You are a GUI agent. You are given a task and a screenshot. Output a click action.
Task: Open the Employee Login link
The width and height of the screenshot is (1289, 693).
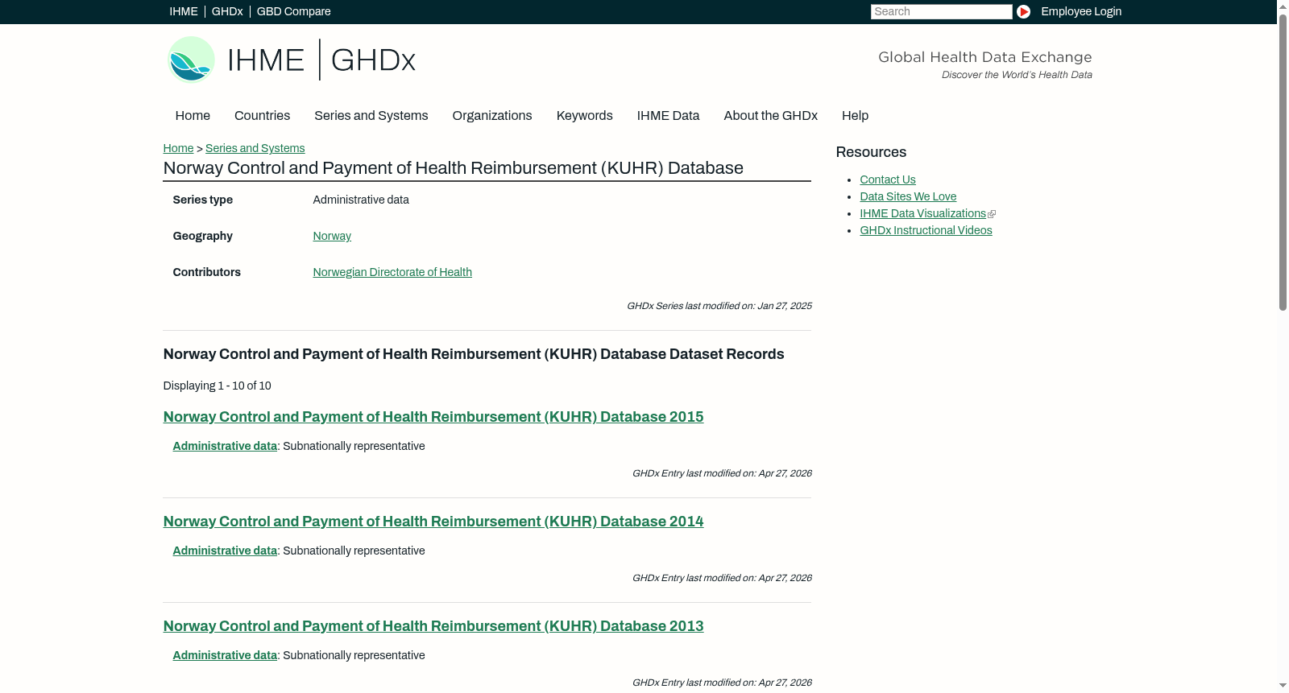[1081, 11]
